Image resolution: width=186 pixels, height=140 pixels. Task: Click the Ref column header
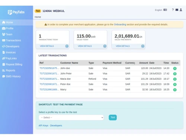(x=42, y=63)
